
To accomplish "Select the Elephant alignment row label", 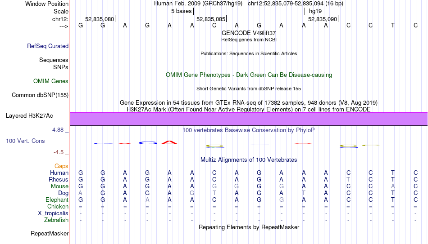I will coord(57,200).
